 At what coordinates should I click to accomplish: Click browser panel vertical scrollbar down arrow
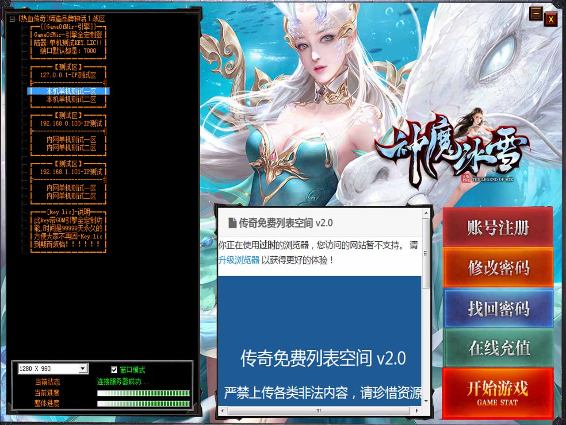[426, 402]
